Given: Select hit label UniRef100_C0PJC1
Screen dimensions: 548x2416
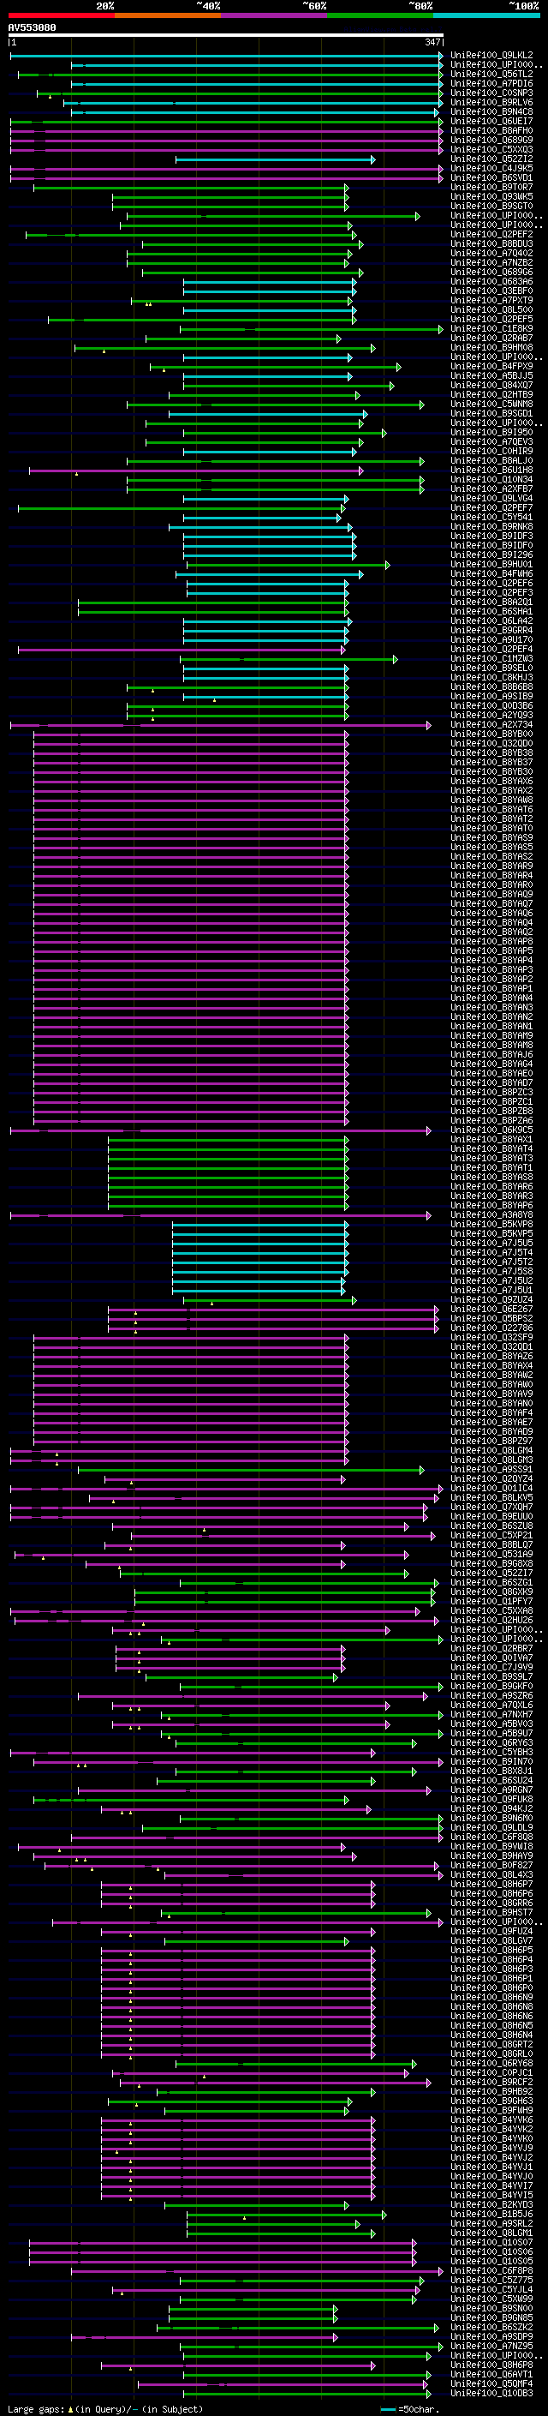Looking at the screenshot, I should click(491, 2072).
